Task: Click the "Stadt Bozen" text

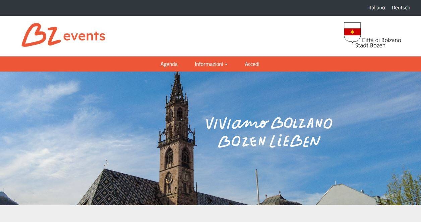Action: (x=370, y=45)
